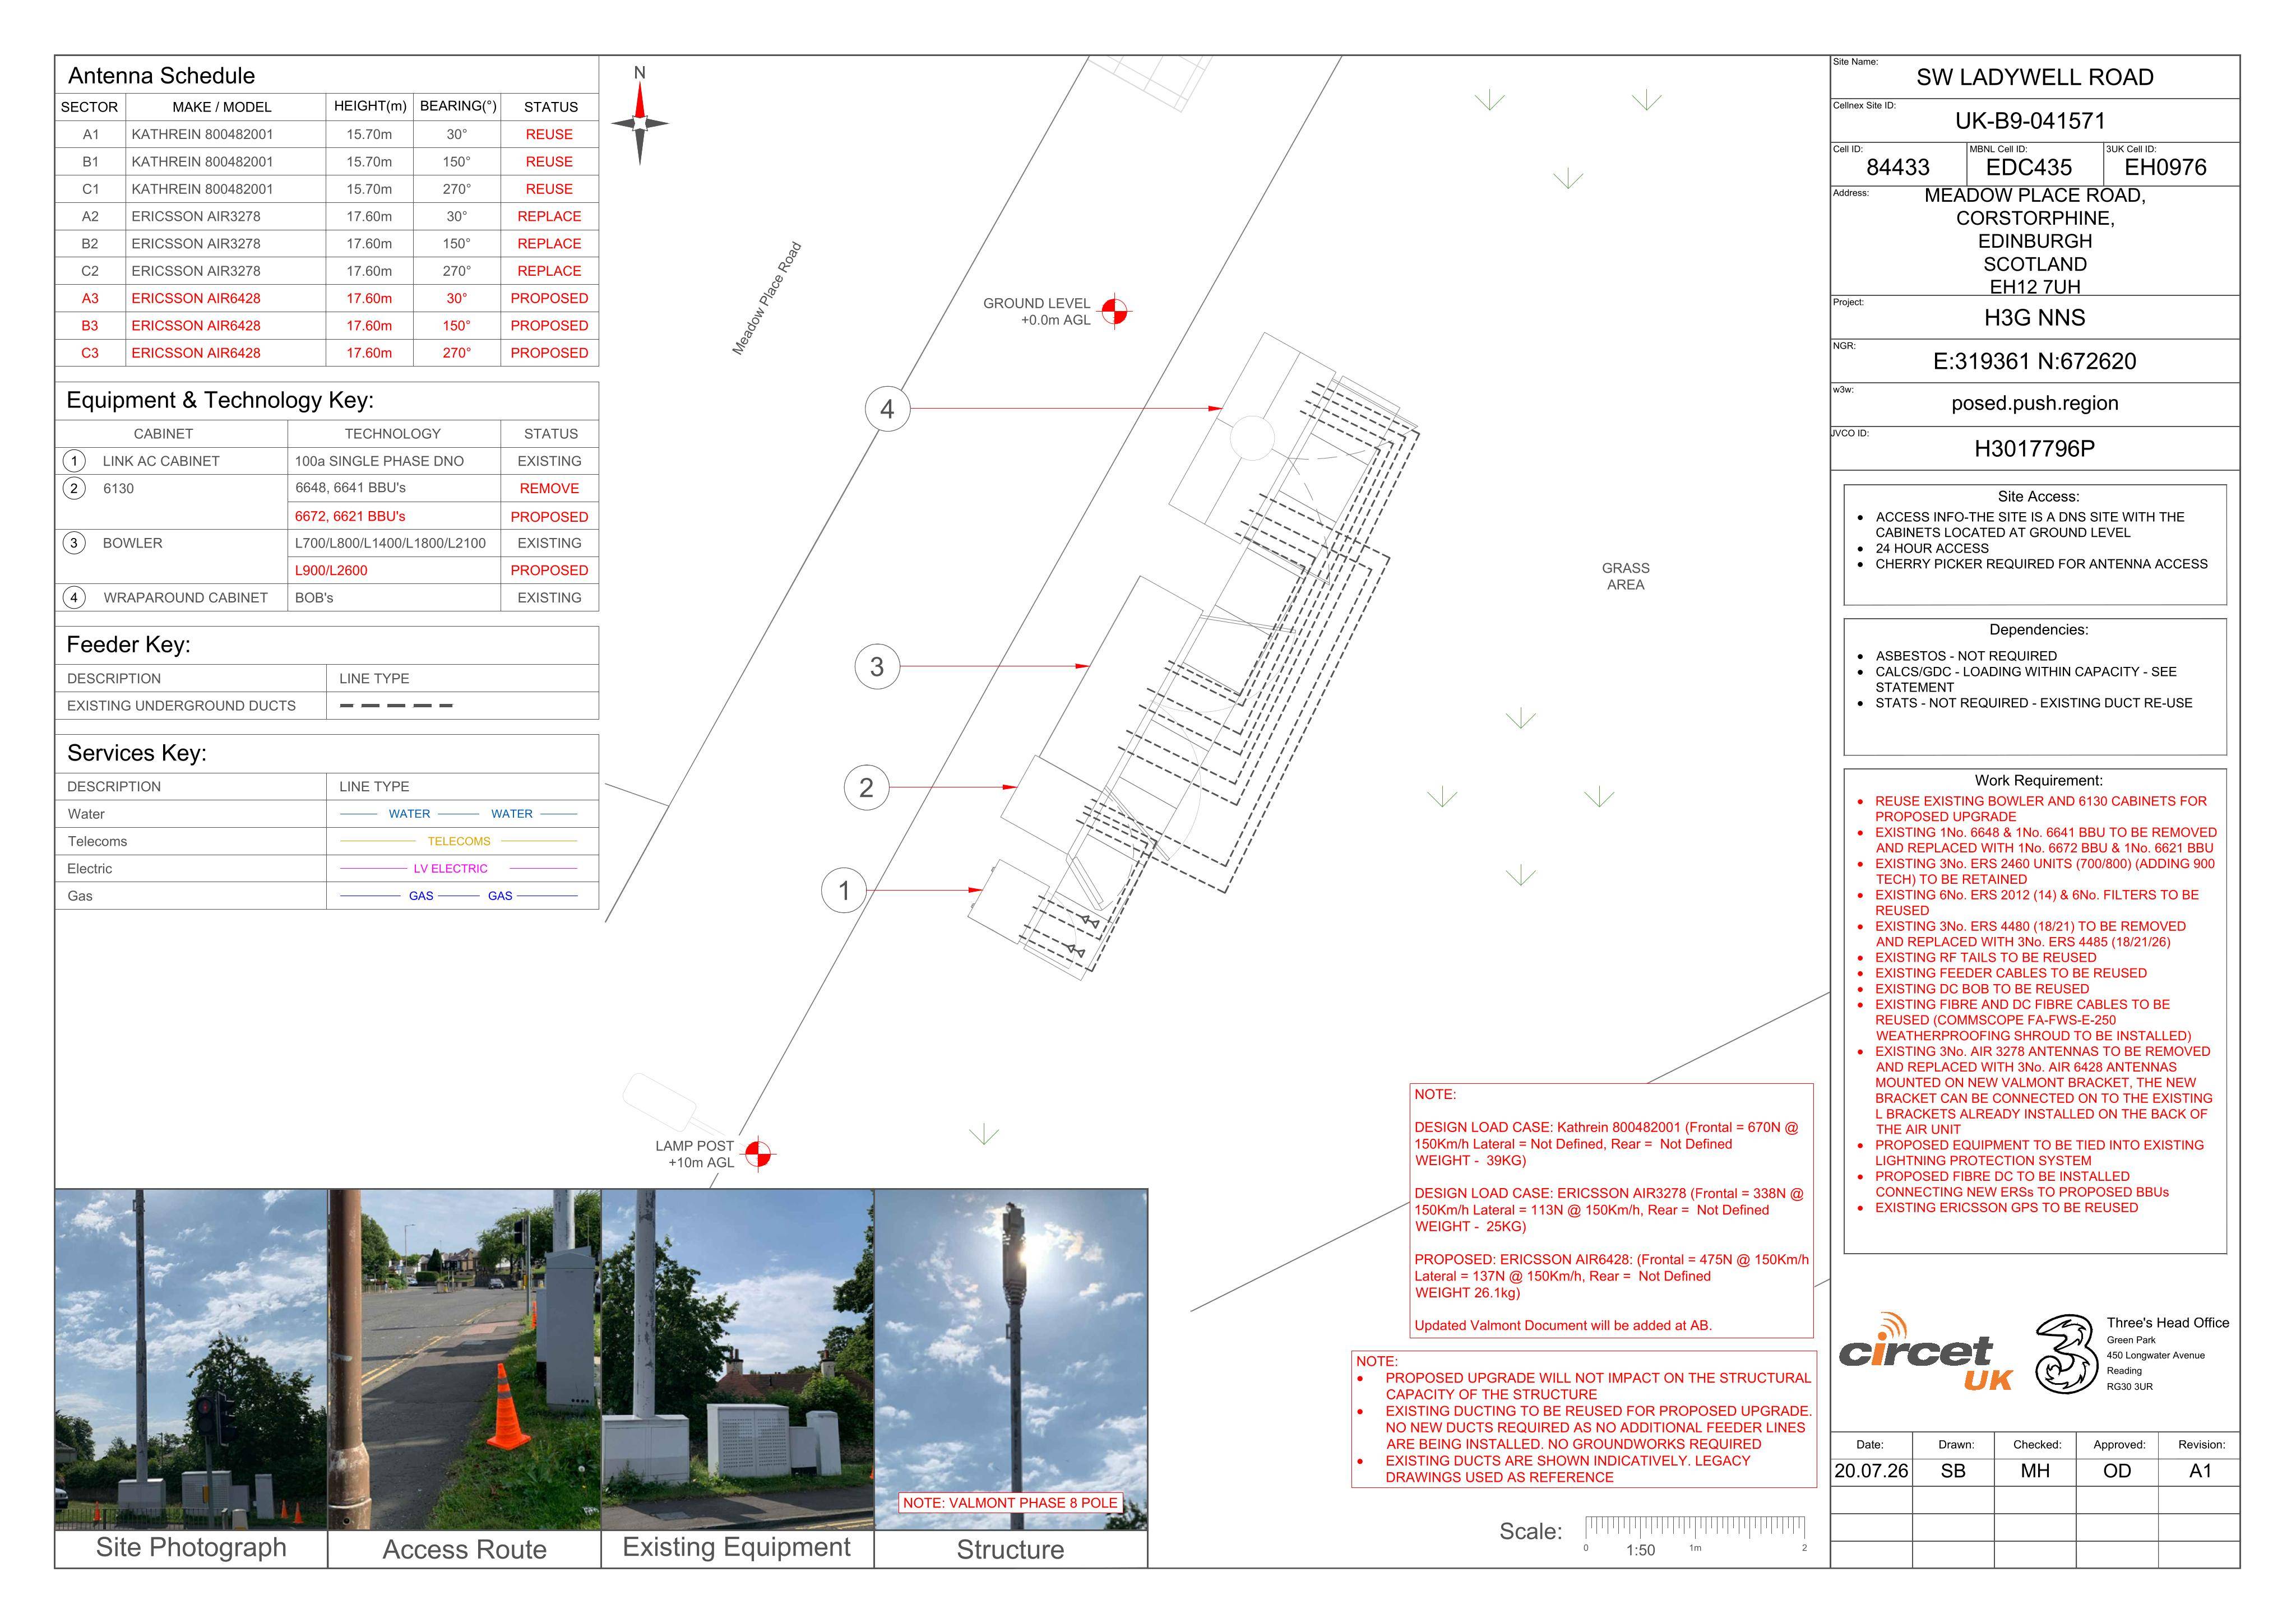Click the Services Key heading
The height and width of the screenshot is (1623, 2296).
137,753
